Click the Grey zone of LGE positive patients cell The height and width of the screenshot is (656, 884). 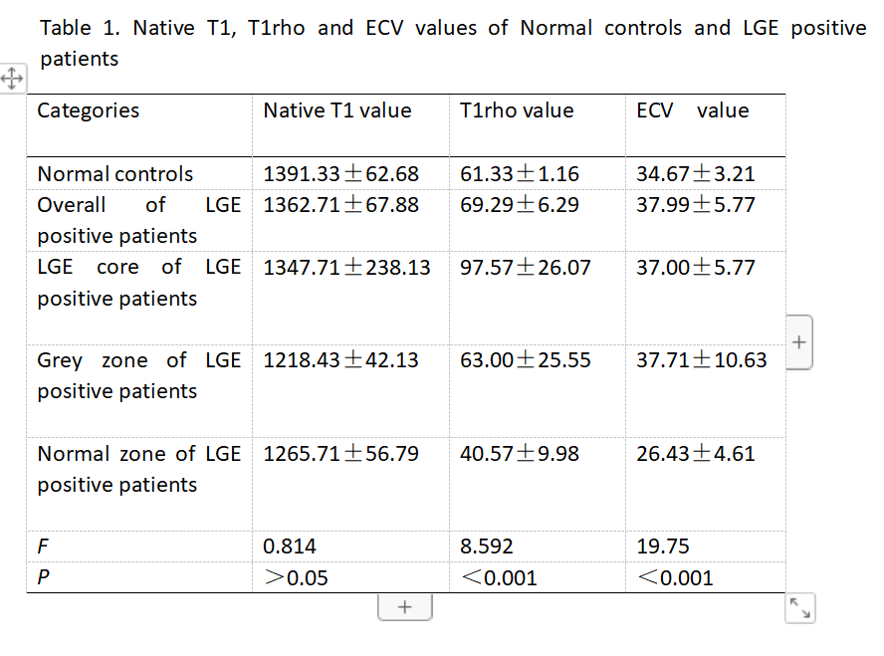(x=138, y=376)
